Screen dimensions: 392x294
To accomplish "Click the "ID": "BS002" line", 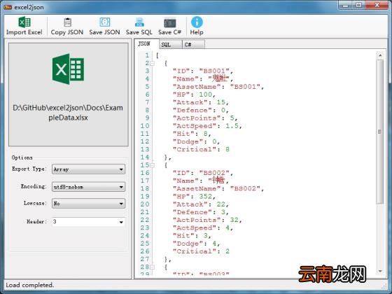I will [203, 173].
